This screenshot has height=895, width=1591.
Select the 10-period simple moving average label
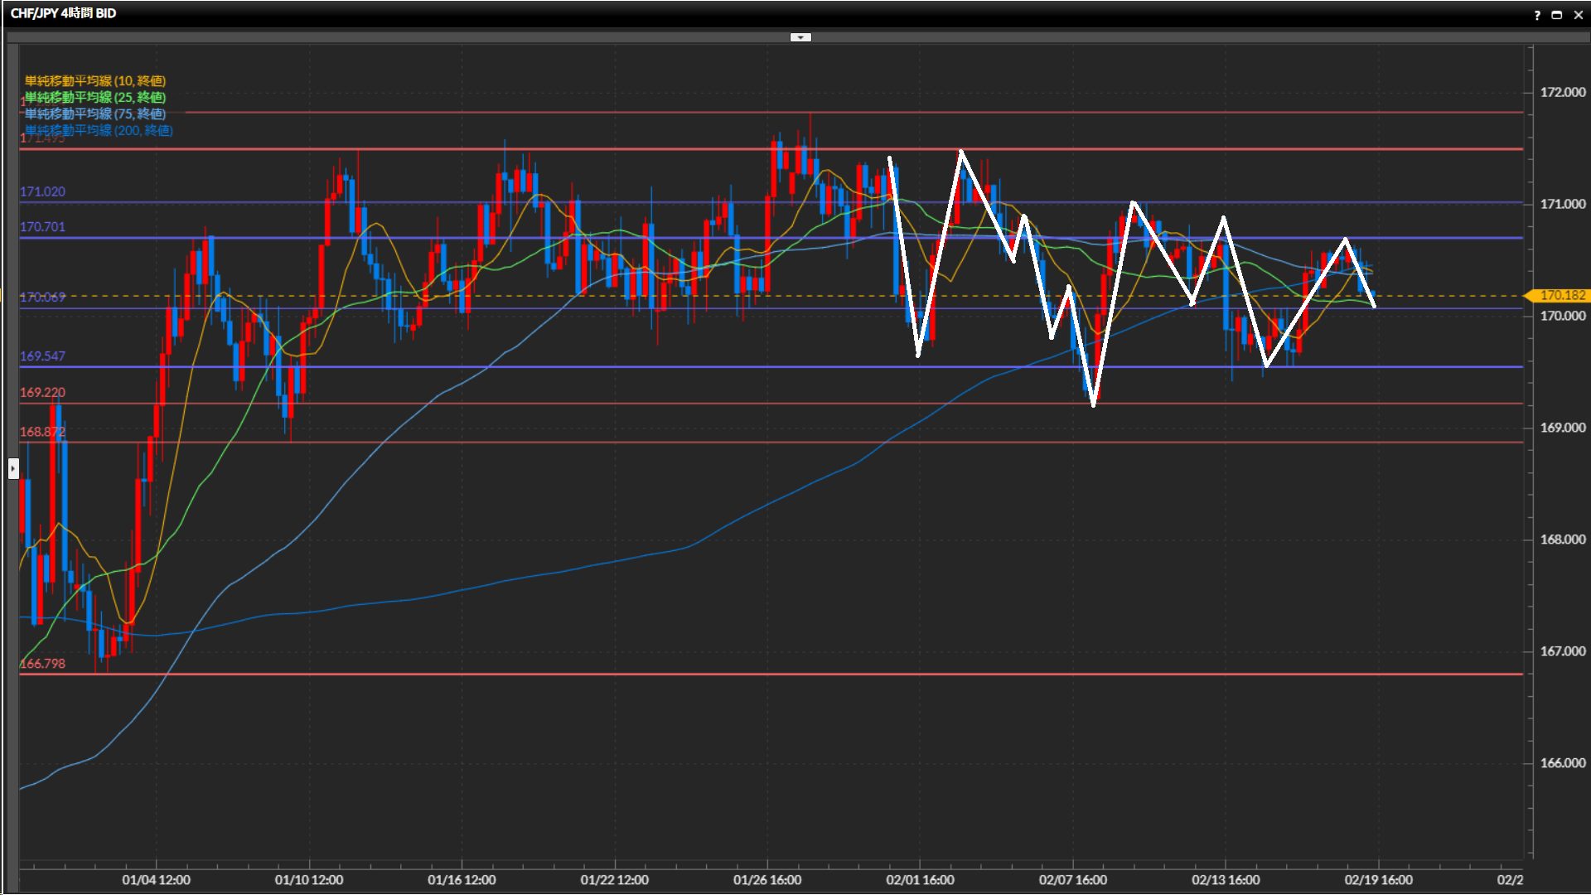95,80
